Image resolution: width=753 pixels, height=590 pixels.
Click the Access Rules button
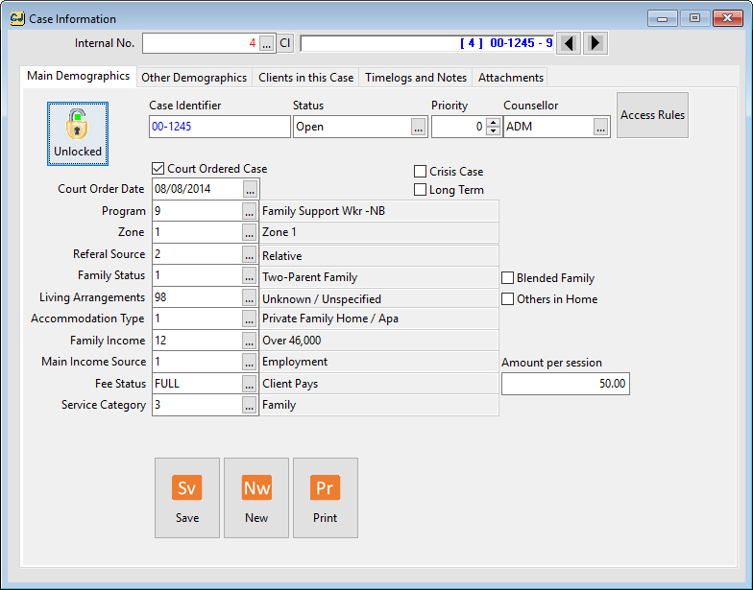click(x=652, y=115)
